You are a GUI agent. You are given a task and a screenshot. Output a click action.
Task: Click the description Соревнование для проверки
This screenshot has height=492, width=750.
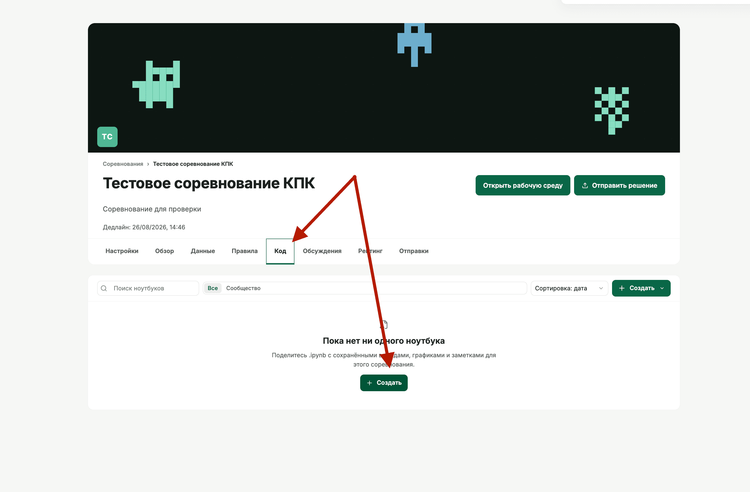tap(152, 209)
